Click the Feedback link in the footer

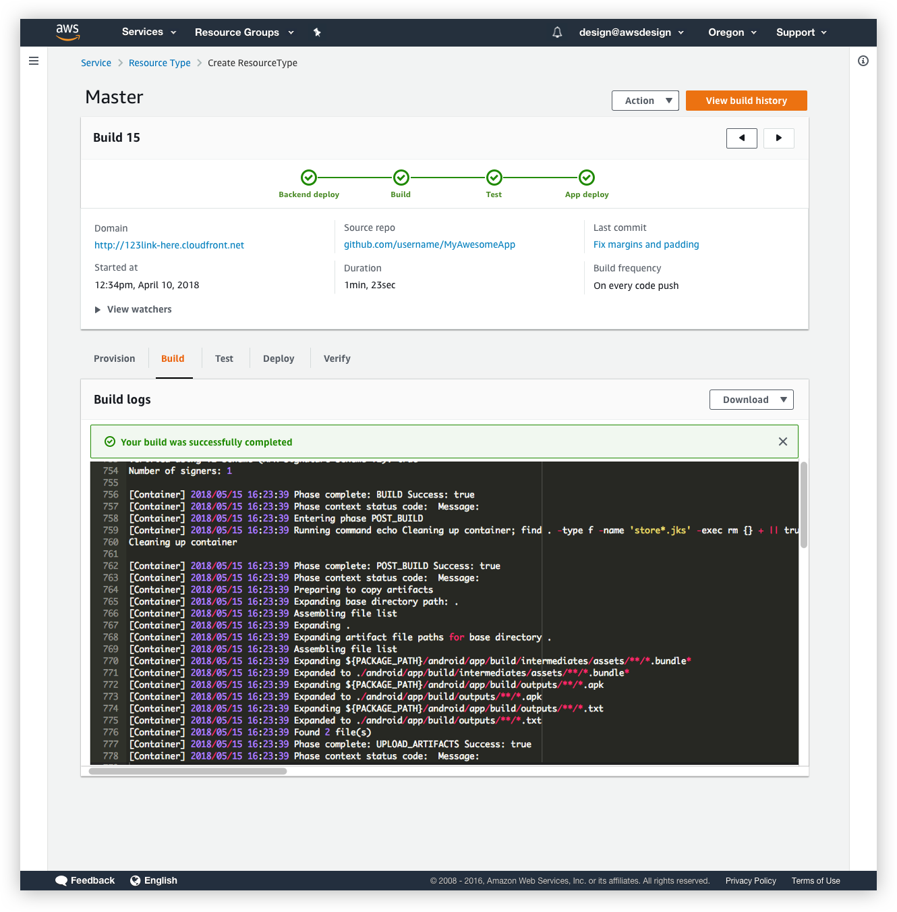click(85, 880)
